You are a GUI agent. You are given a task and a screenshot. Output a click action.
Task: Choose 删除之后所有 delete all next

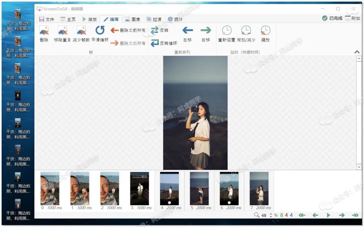pyautogui.click(x=128, y=43)
